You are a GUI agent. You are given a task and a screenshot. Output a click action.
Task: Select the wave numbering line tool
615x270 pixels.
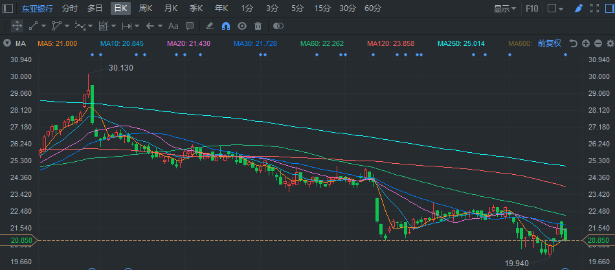click(x=80, y=26)
